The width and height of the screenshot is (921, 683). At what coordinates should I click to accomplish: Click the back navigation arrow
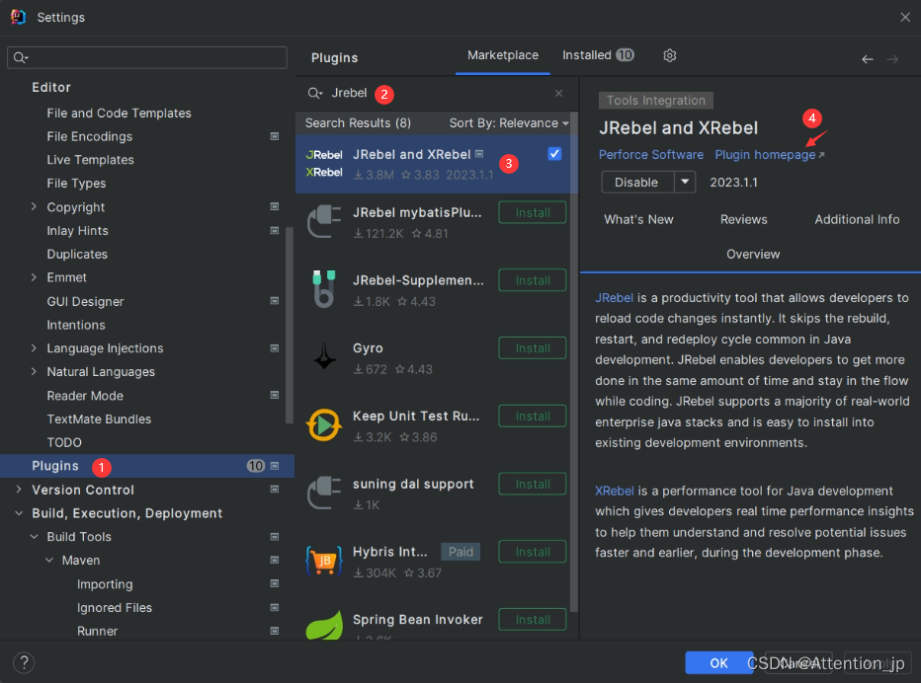pyautogui.click(x=867, y=59)
